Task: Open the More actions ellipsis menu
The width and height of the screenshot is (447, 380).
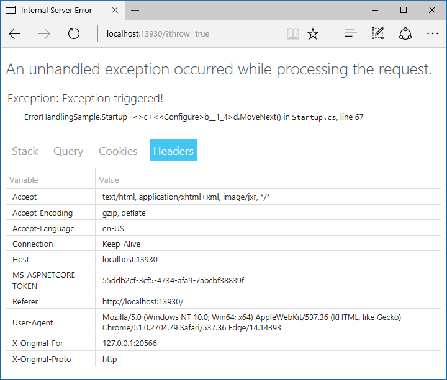Action: (x=432, y=33)
